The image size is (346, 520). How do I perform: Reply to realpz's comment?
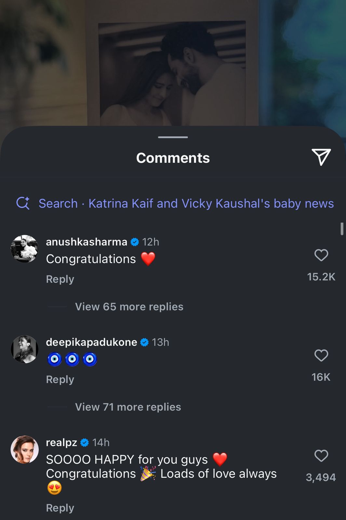point(60,508)
